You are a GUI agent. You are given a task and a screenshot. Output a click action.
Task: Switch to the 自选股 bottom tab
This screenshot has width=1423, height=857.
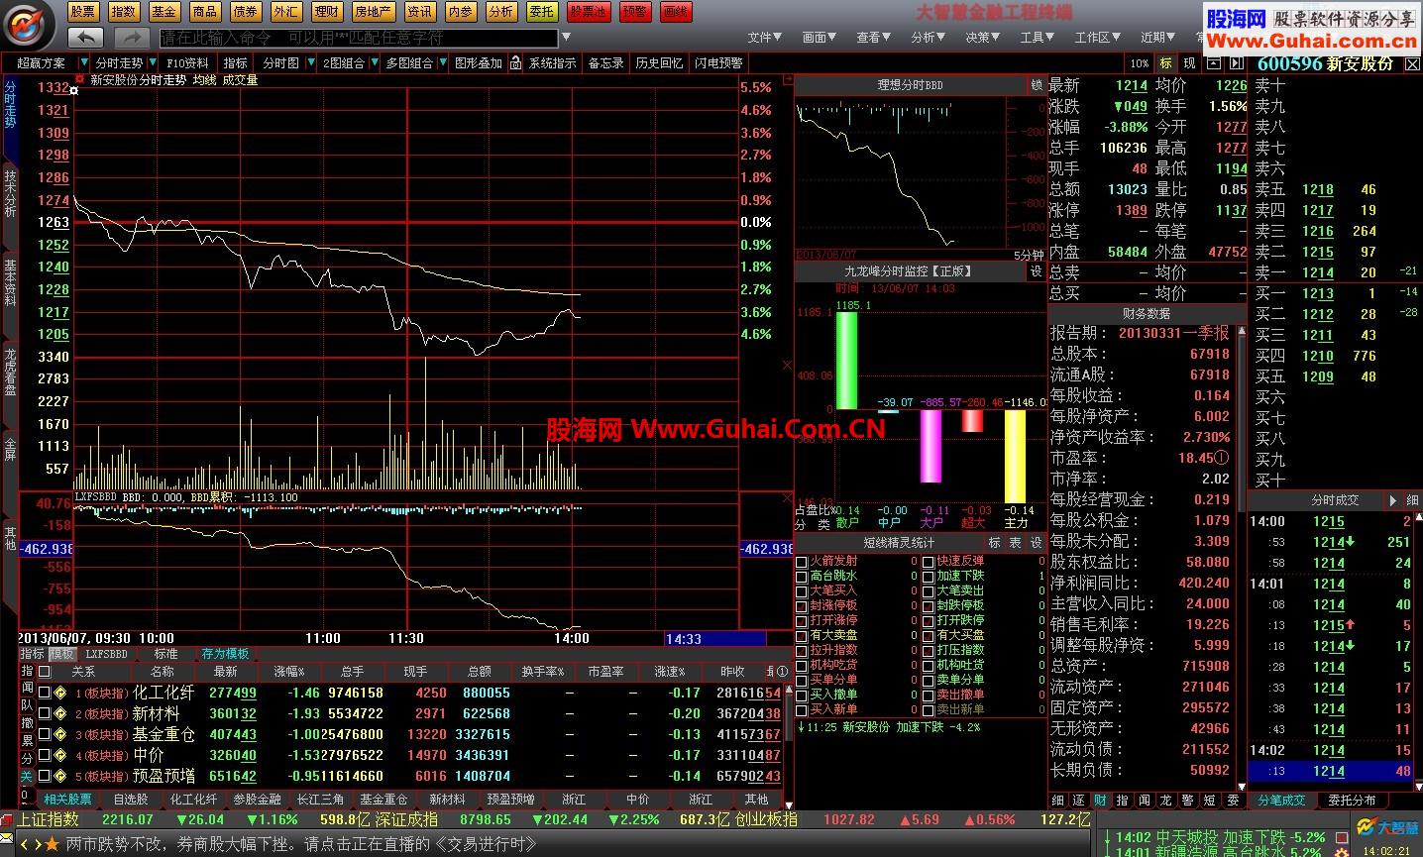[131, 799]
